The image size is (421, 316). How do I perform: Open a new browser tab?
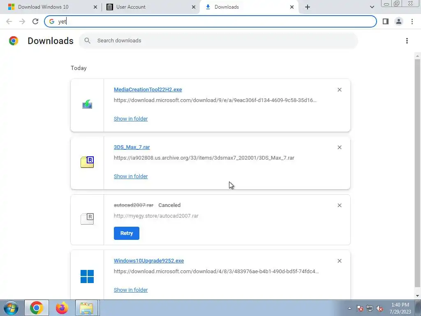point(308,7)
